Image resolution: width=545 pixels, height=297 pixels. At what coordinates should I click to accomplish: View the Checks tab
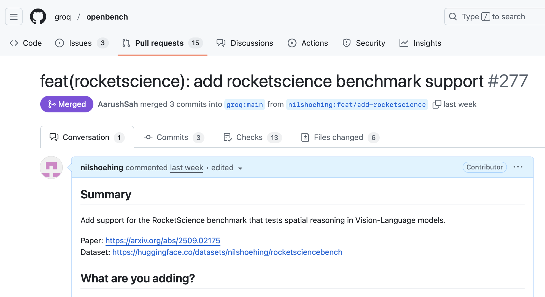pos(252,137)
